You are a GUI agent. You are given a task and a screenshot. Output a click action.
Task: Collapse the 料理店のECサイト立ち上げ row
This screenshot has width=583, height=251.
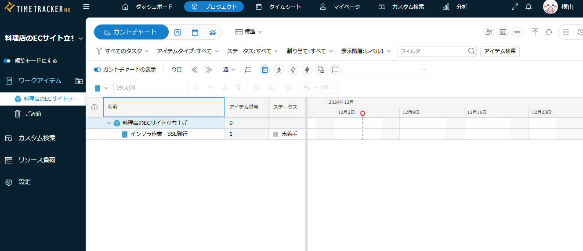(109, 123)
